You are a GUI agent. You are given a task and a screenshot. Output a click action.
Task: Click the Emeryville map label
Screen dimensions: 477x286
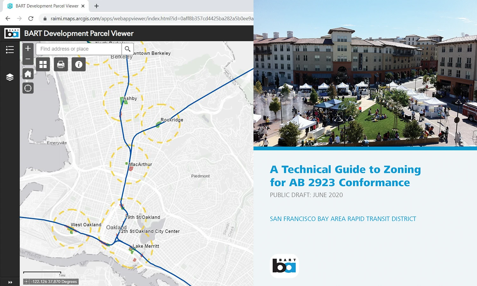57,143
